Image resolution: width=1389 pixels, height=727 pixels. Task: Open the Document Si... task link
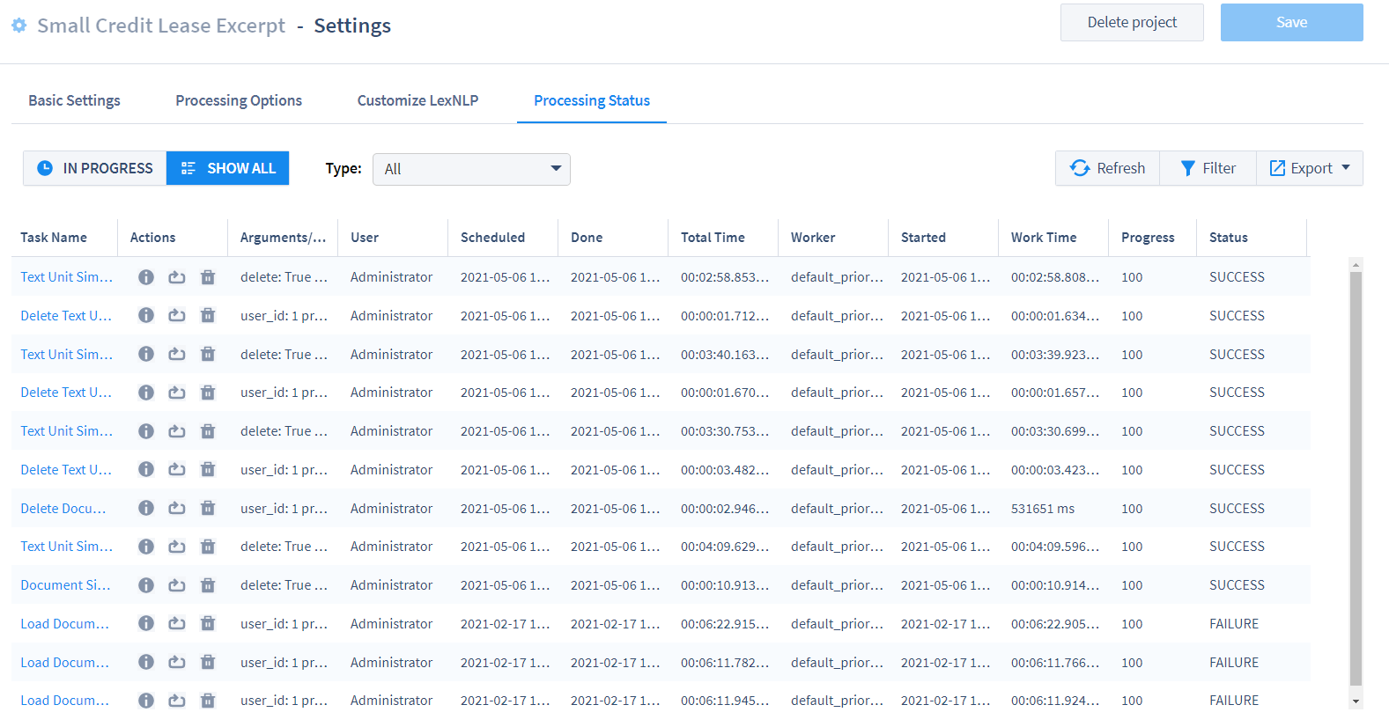(66, 585)
